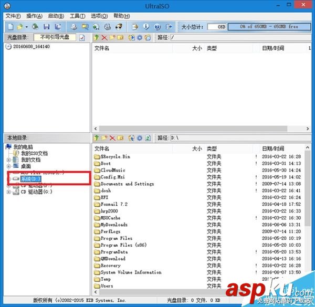The width and height of the screenshot is (315, 307).
Task: Click the 大小总计 0KB field
Action: [217, 27]
